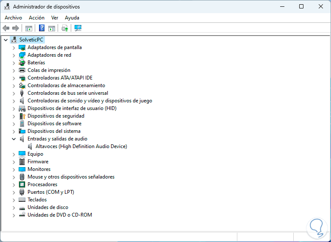This screenshot has width=331, height=242.
Task: Open the Ayuda menu
Action: (x=72, y=18)
